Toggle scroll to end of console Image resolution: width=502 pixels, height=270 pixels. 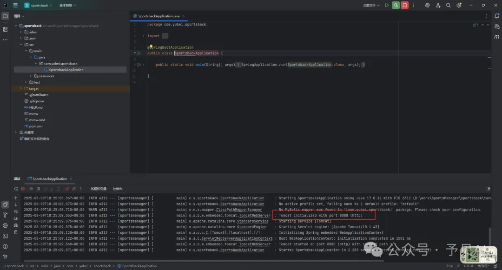tap(16, 218)
